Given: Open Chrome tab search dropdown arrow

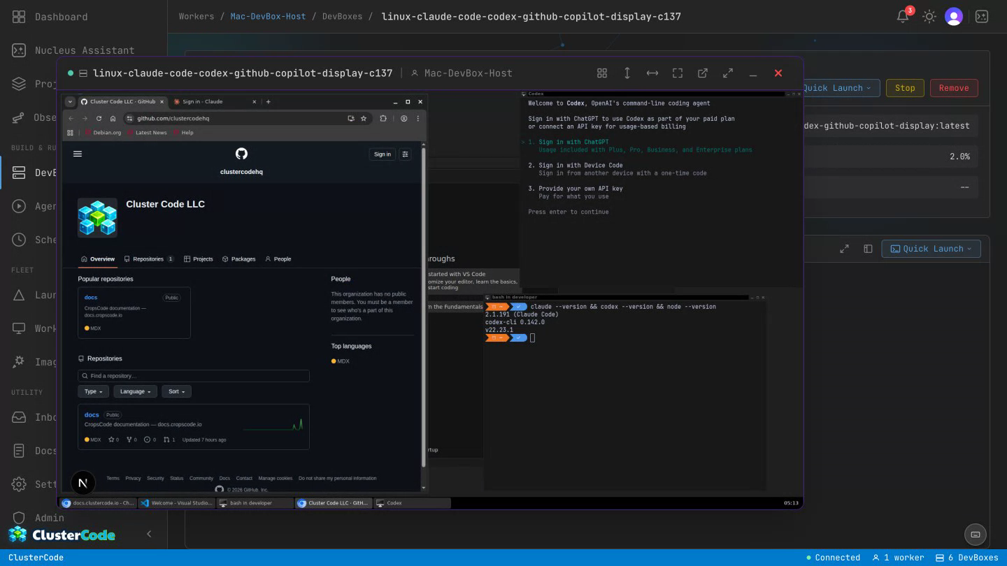Looking at the screenshot, I should (x=70, y=101).
